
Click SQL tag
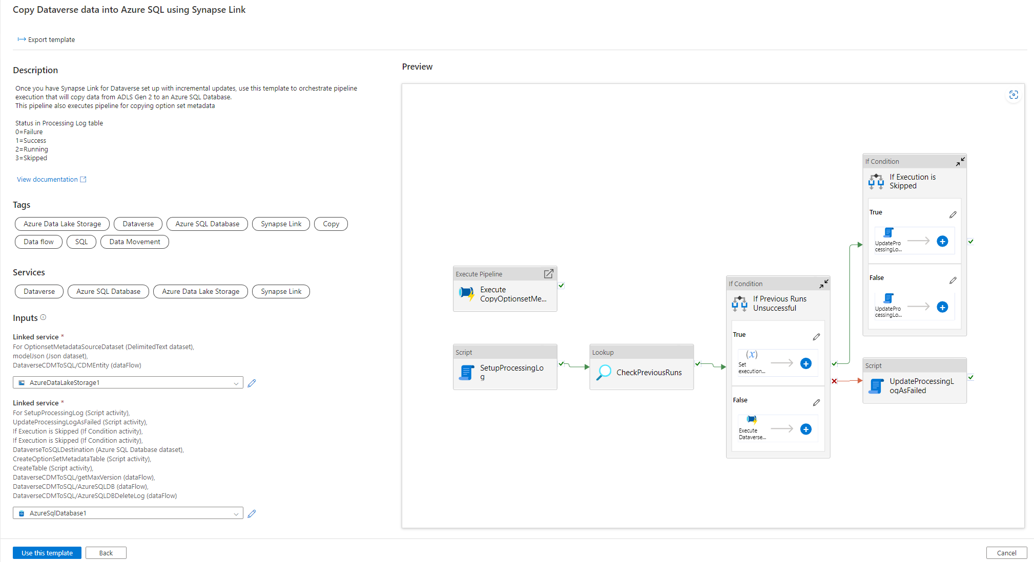click(81, 242)
